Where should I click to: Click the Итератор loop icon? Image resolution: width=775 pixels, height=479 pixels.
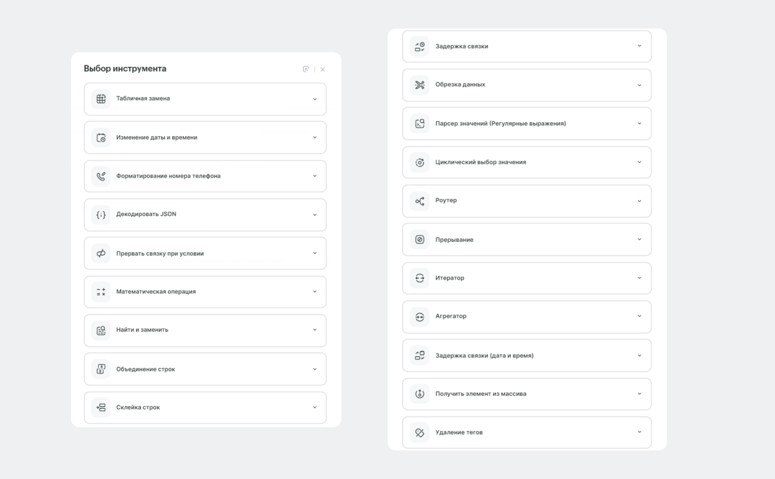pos(419,278)
